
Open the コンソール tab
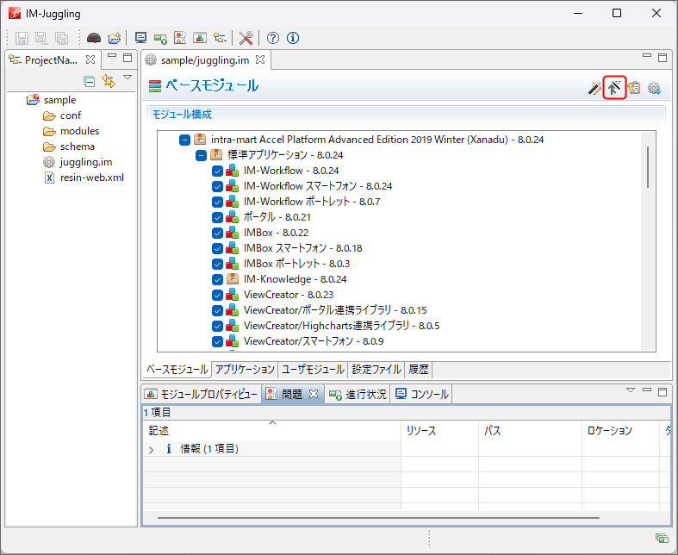[422, 395]
